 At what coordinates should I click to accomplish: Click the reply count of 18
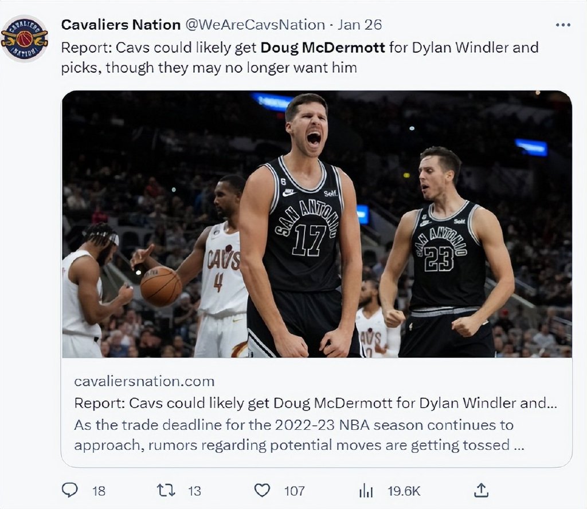(99, 491)
